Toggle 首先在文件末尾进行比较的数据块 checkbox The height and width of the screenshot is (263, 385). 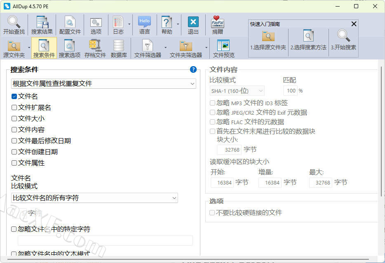pyautogui.click(x=213, y=131)
